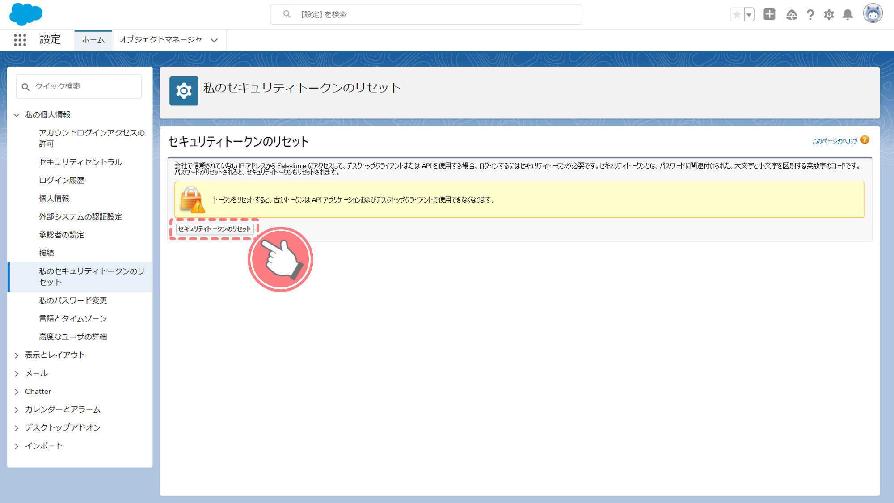The height and width of the screenshot is (503, 894).
Task: Open セキュリティセントラル in sidebar
Action: coord(80,162)
